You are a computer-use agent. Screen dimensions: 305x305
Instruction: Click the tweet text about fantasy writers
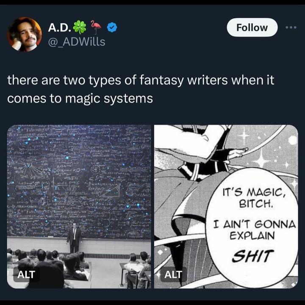click(x=141, y=89)
